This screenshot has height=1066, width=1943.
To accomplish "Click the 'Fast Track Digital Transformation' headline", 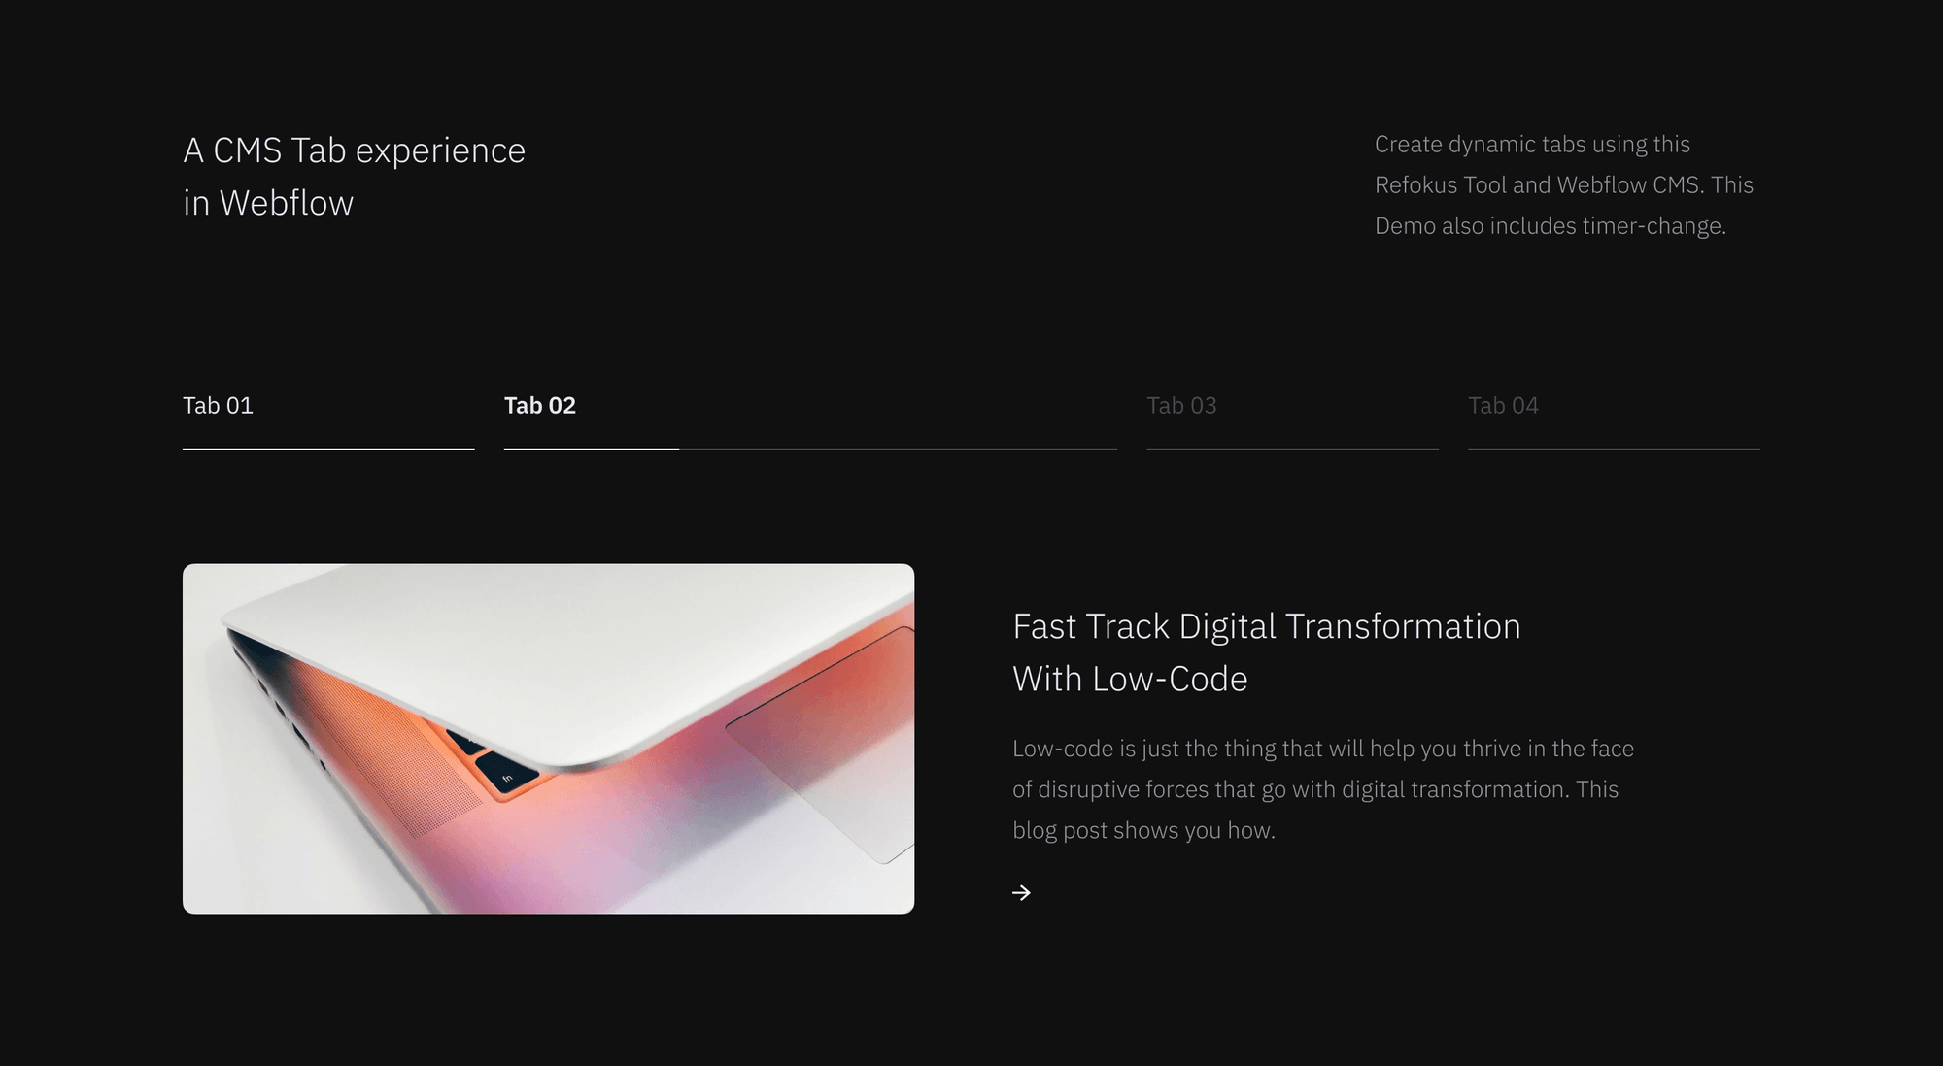I will 1266,626.
